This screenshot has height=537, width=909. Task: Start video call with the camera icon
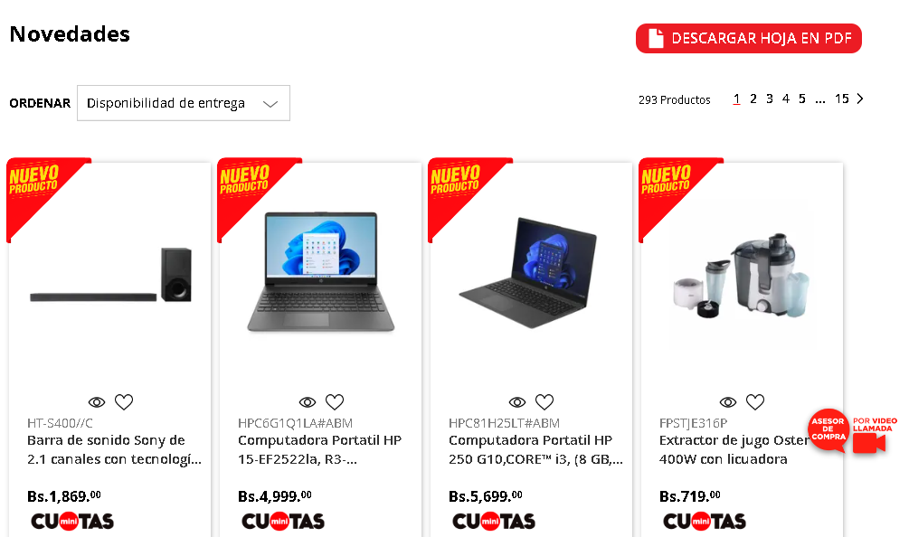click(869, 443)
